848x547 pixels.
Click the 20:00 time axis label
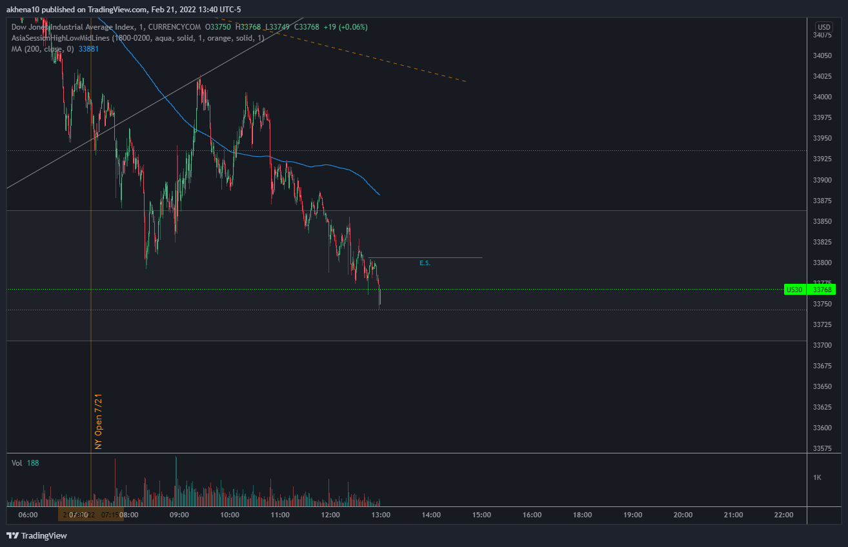[683, 515]
